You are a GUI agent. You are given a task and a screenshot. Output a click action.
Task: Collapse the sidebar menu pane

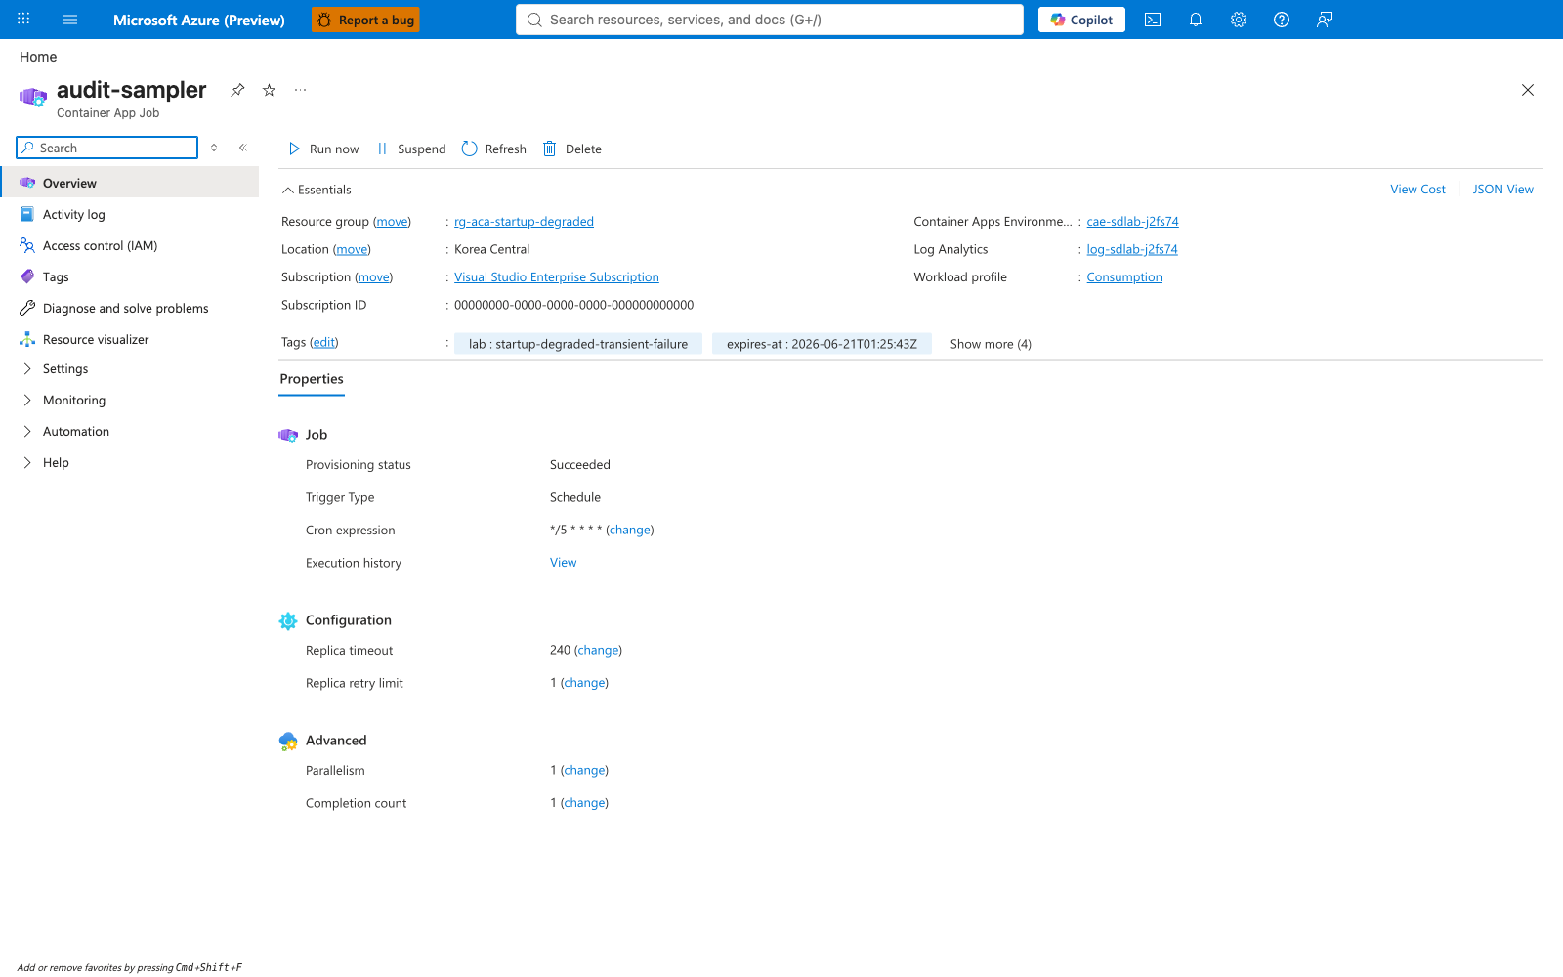(x=242, y=148)
